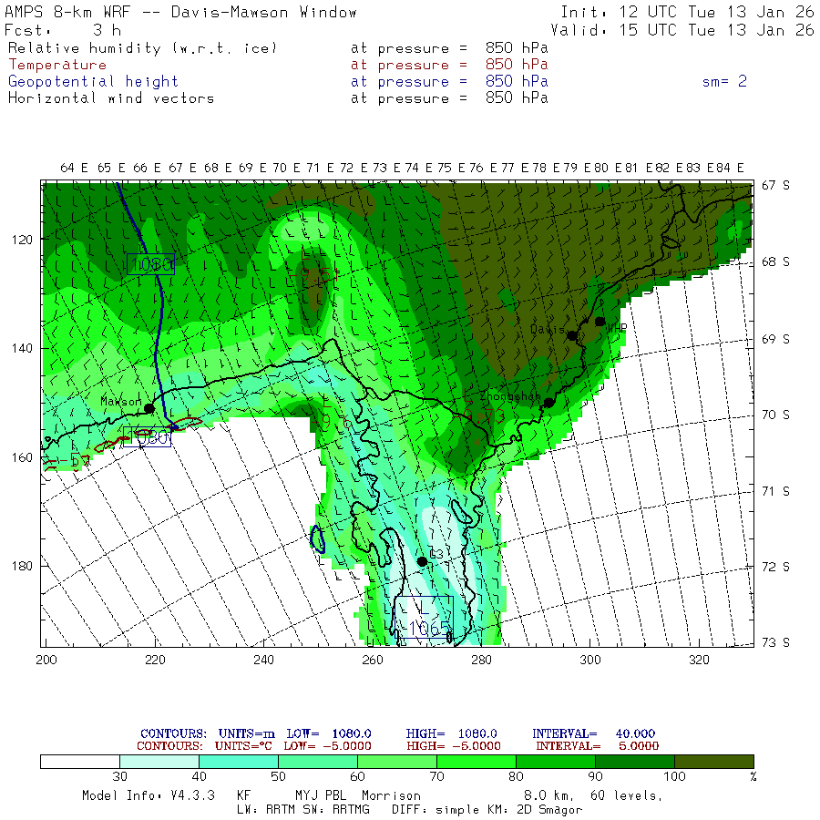This screenshot has height=820, width=820.
Task: Click the blue Geopotential height label
Action: (93, 82)
